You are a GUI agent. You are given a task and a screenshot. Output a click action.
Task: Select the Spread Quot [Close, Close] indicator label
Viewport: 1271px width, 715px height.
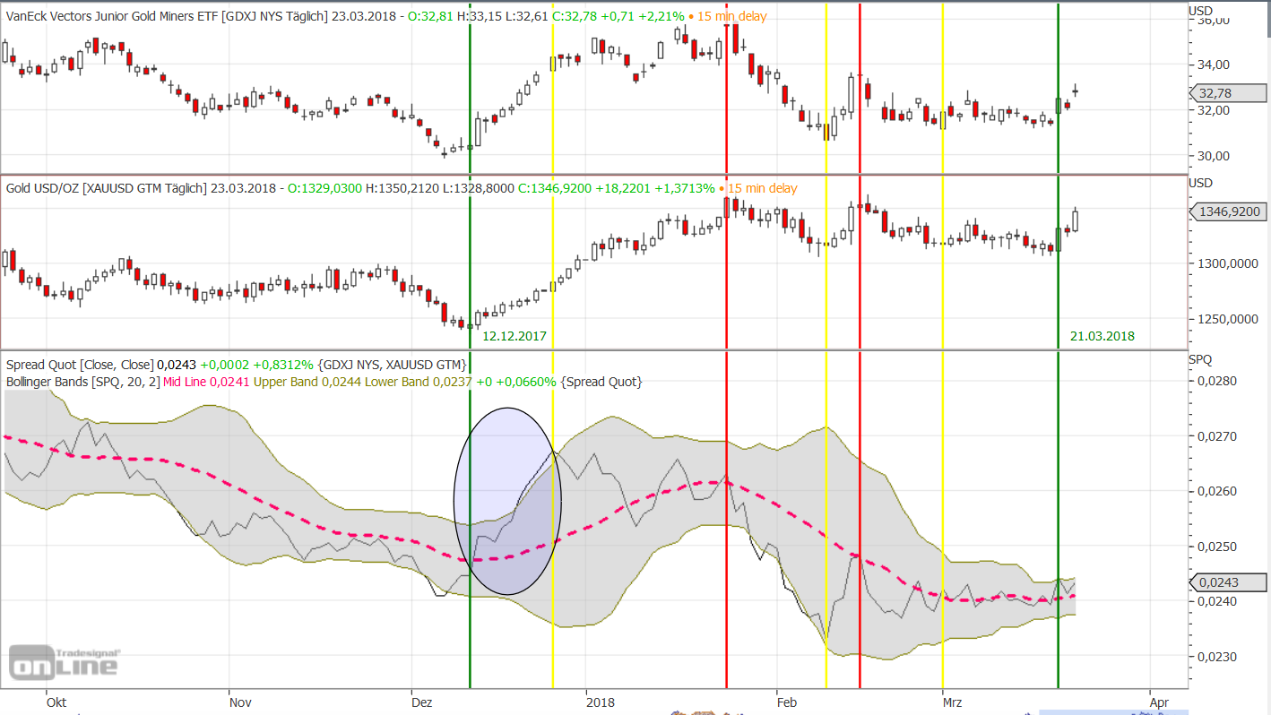pos(80,365)
